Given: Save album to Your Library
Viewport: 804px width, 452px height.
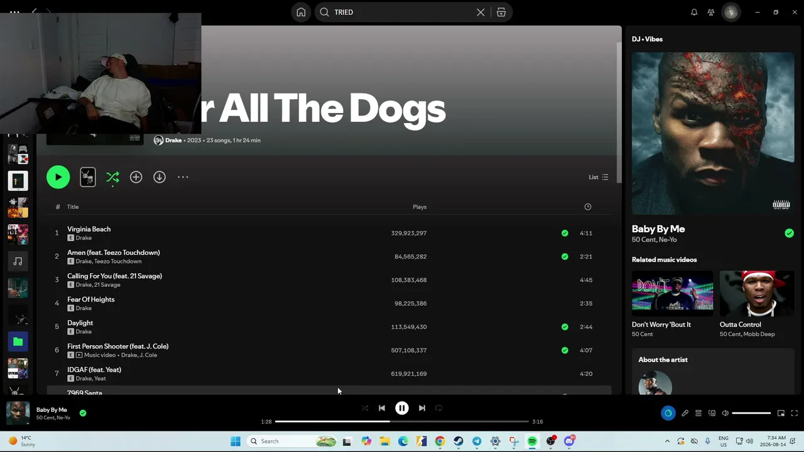Looking at the screenshot, I should click(136, 177).
